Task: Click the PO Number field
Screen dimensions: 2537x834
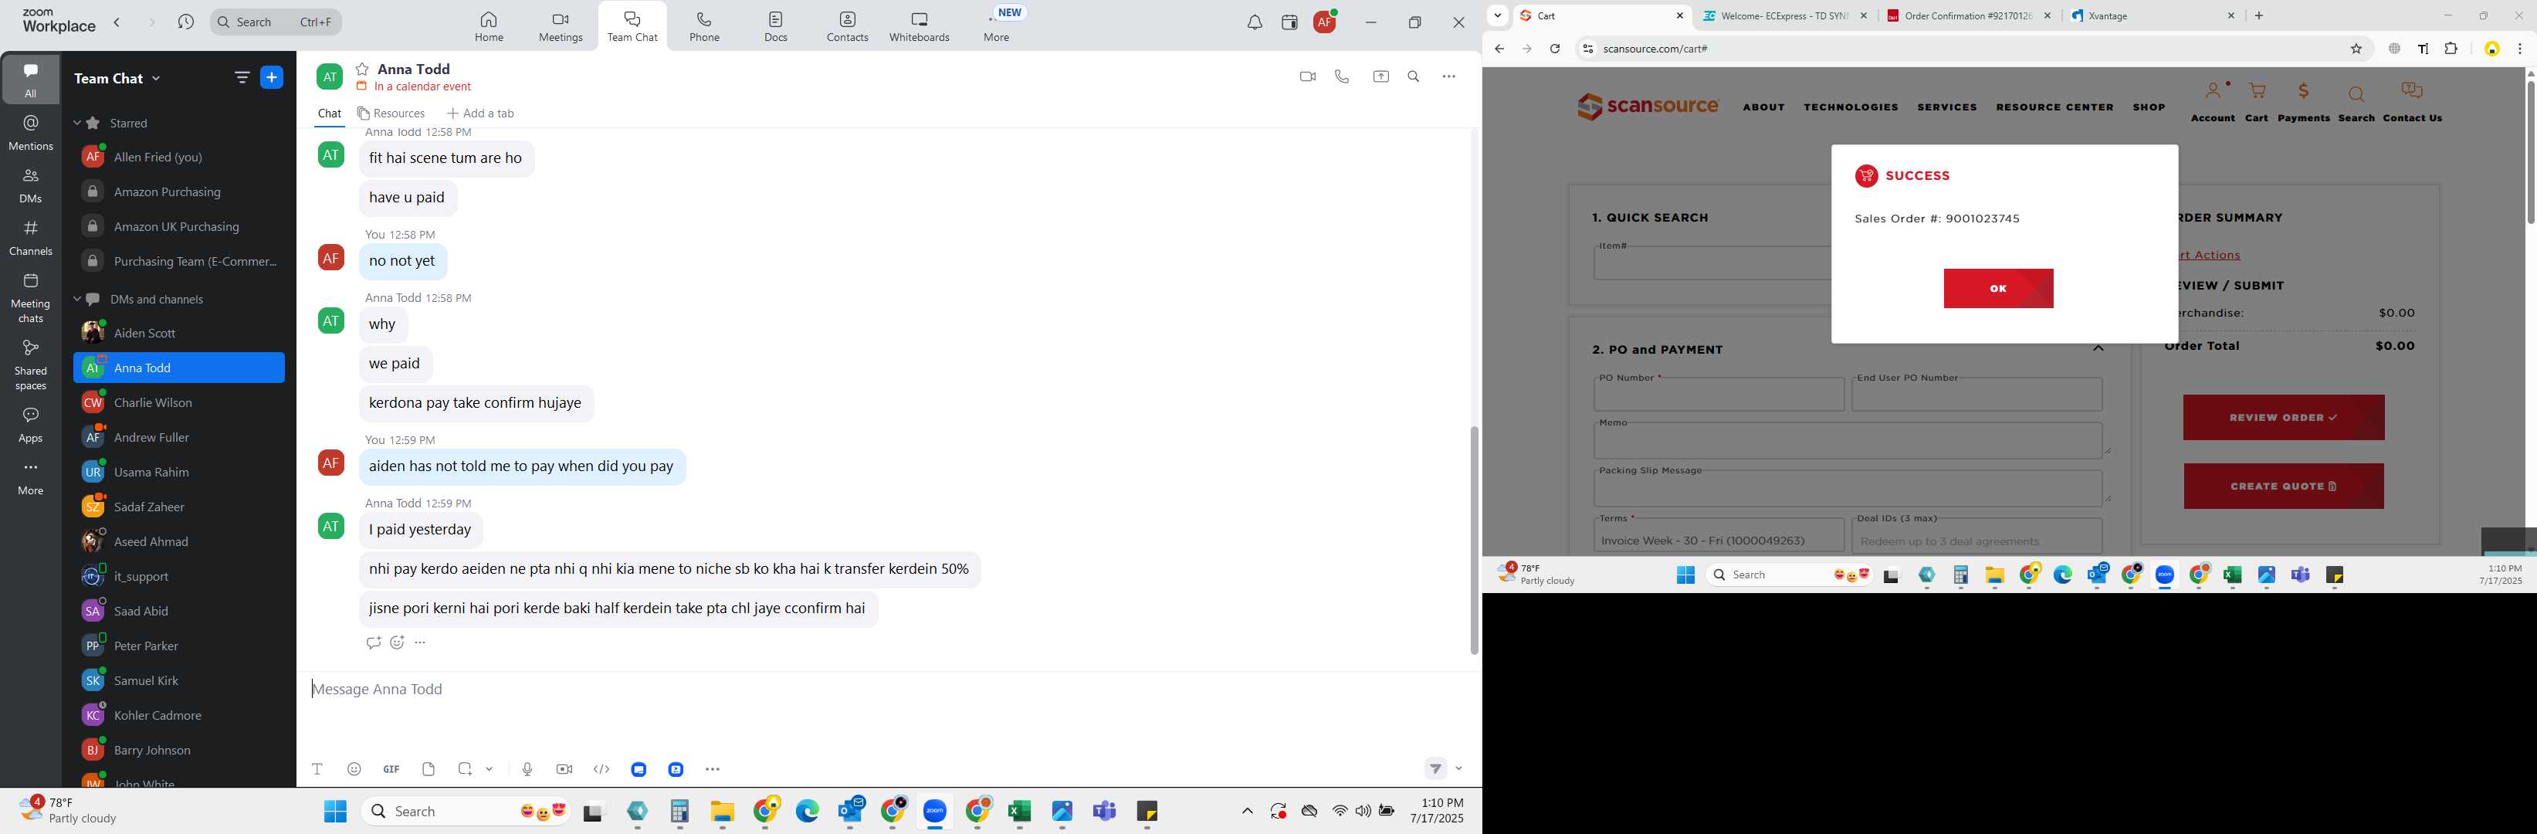Action: pos(1719,395)
